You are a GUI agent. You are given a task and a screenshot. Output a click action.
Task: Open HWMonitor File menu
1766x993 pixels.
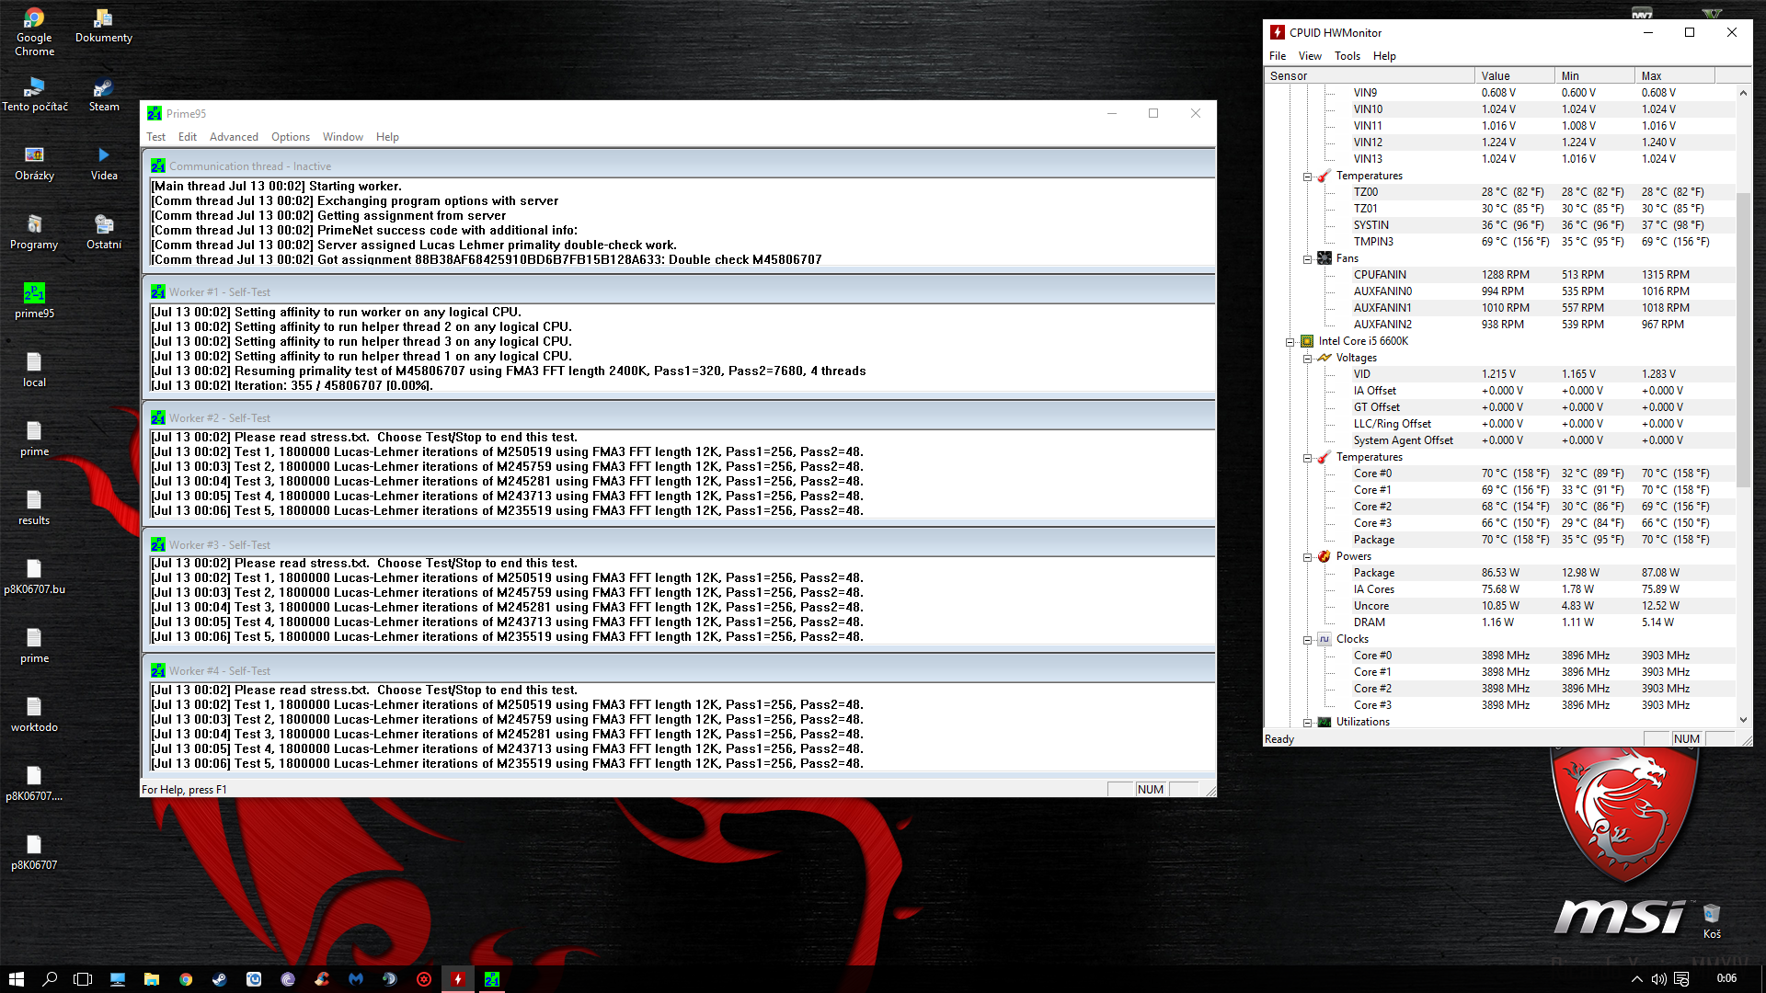click(1278, 56)
